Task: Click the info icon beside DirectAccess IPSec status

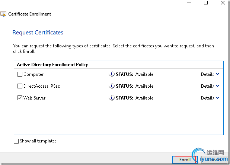Action: click(111, 86)
